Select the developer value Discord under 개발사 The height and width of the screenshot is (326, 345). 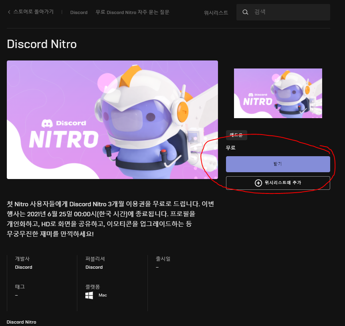coord(24,267)
